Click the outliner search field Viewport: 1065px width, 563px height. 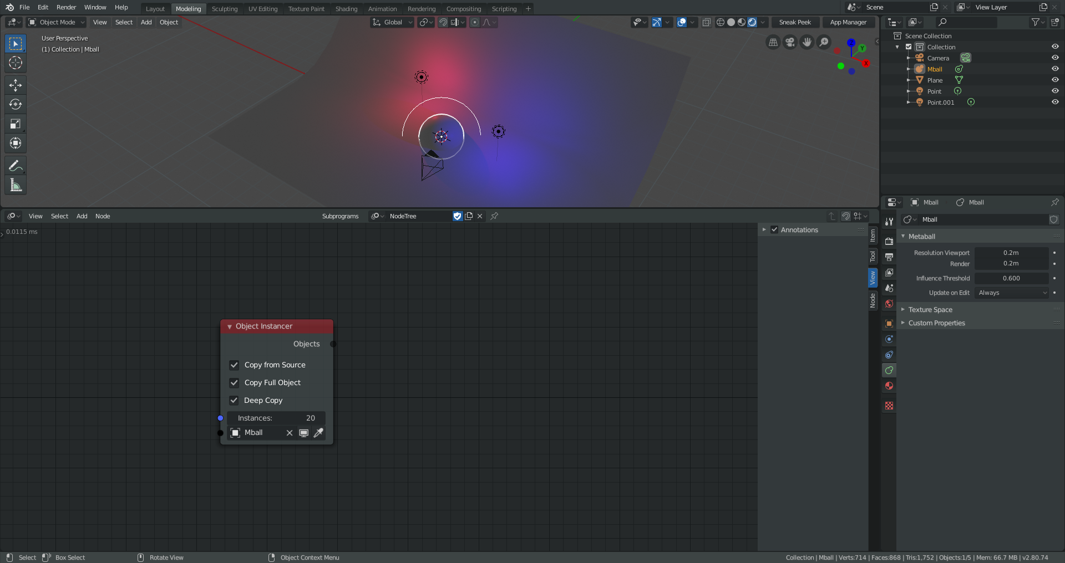point(966,22)
